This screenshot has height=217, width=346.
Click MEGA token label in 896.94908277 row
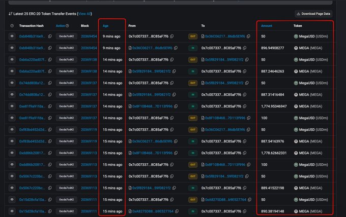[310, 48]
